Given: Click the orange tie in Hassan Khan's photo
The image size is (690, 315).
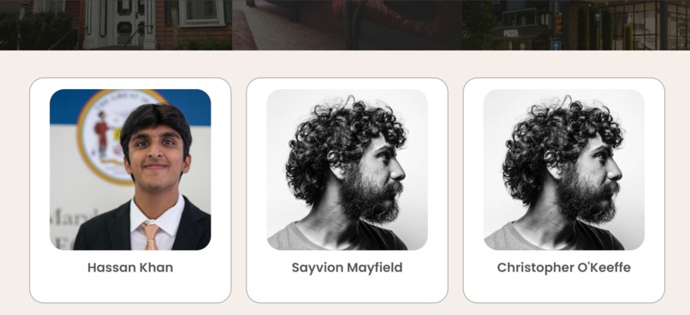Looking at the screenshot, I should pos(151,236).
